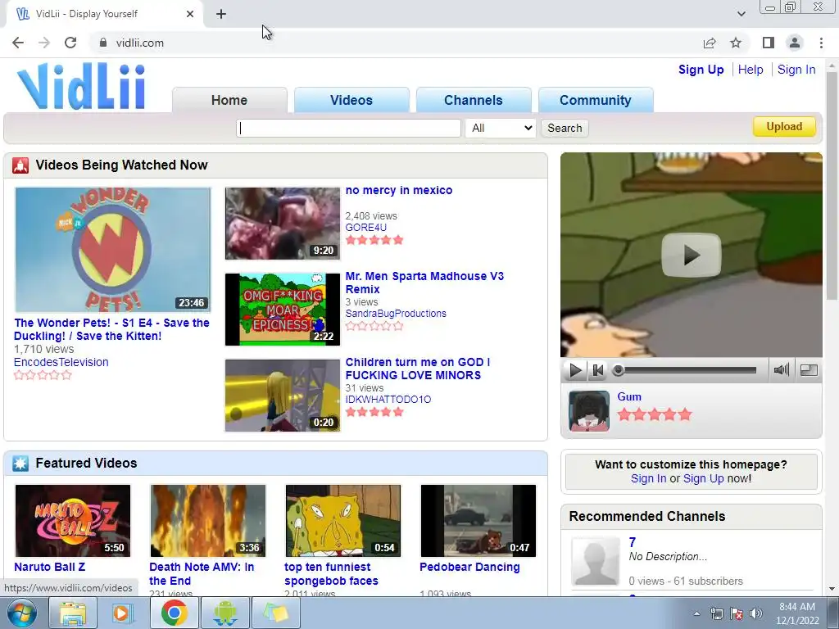Click the Mr. Men Sparta Madhouse V3 Remix title

(424, 283)
